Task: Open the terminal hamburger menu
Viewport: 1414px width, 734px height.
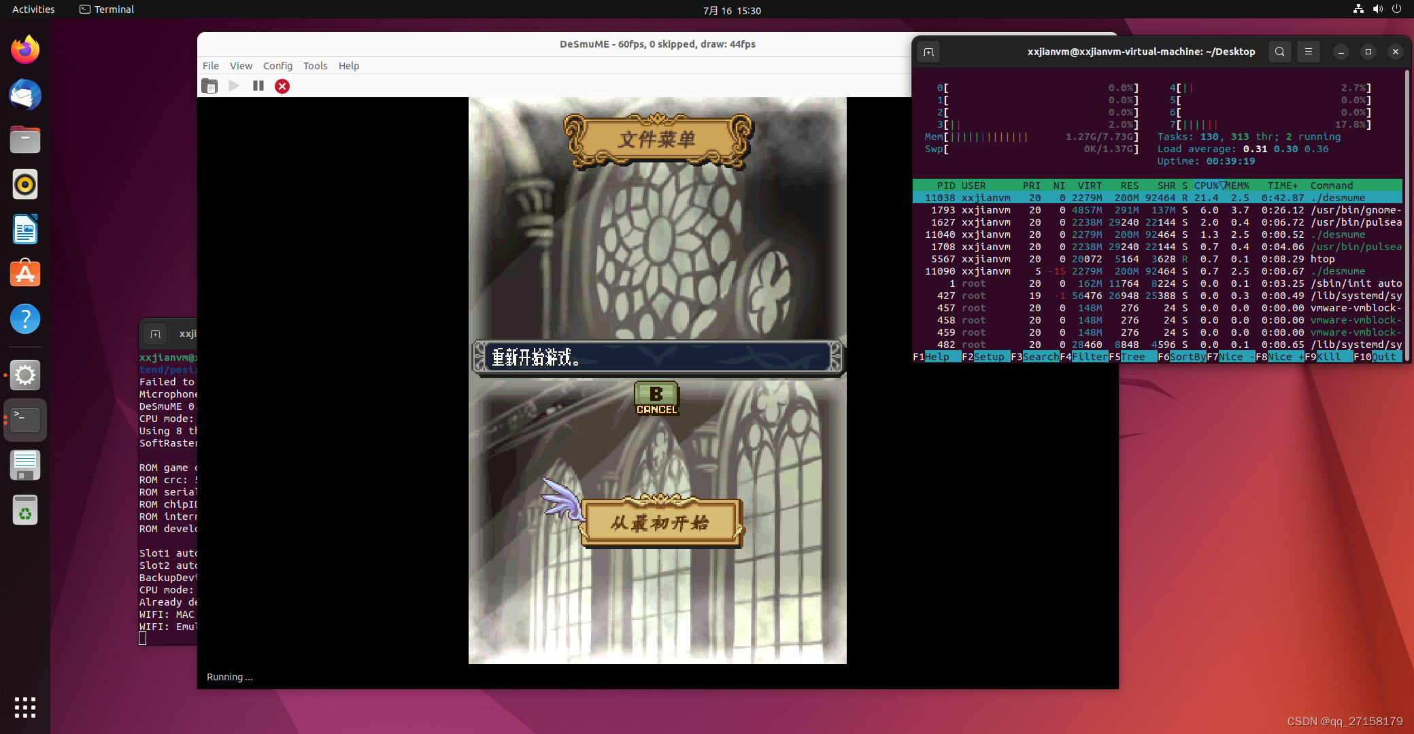Action: [x=1309, y=52]
